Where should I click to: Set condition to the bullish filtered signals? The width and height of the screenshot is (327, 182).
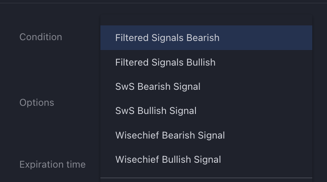click(165, 62)
